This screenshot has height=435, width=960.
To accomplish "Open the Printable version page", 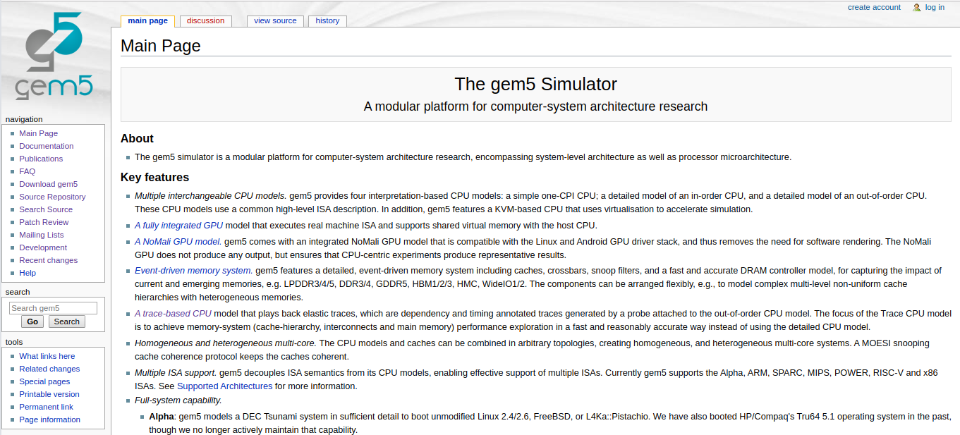I will tap(49, 393).
